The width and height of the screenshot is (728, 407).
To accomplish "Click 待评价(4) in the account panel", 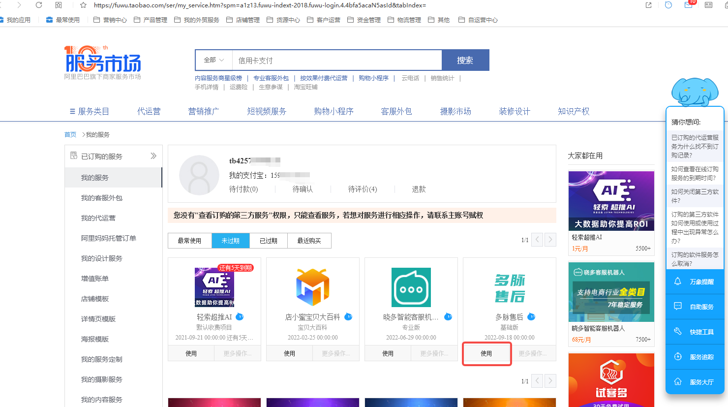I will (363, 189).
